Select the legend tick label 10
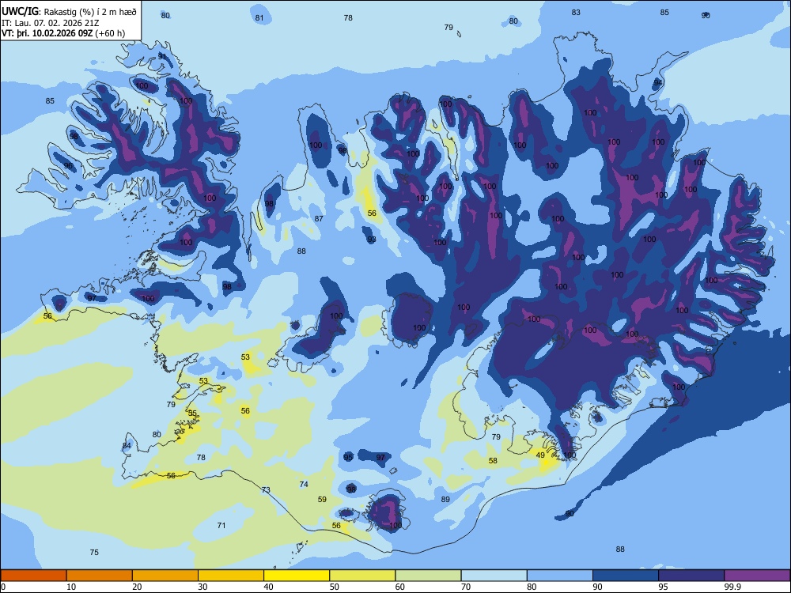This screenshot has width=791, height=593. (x=71, y=587)
